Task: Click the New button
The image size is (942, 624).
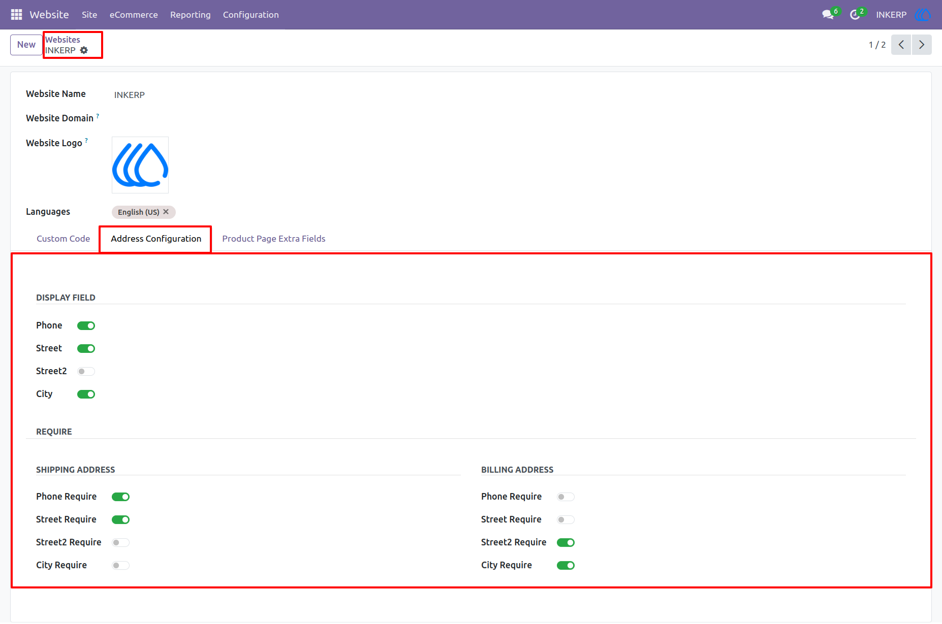Action: (x=26, y=45)
